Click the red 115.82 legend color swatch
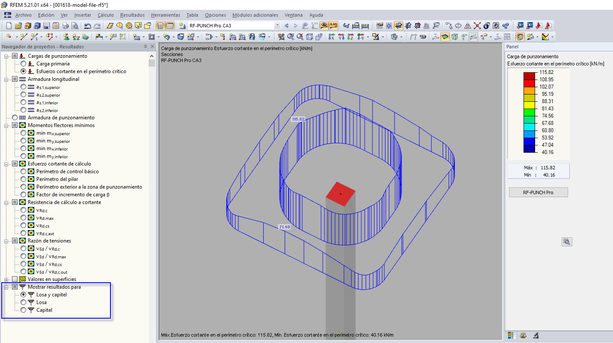Screen dimensions: 613x343 pos(529,76)
